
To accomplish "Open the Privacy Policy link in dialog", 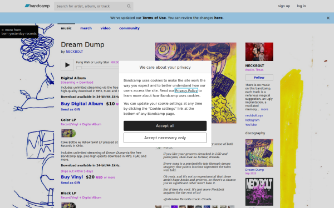I will click(186, 90).
